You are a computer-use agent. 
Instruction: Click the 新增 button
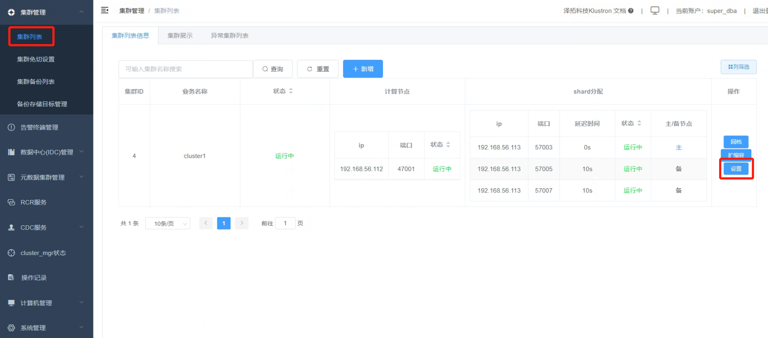click(x=363, y=69)
